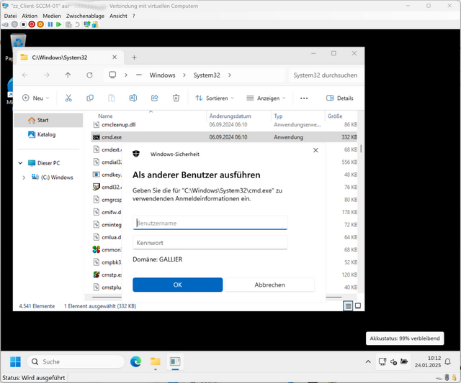Click the Rename icon in Explorer toolbar
This screenshot has width=461, height=383.
pyautogui.click(x=133, y=98)
